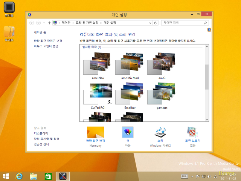Open the touch keyboard tray icon
241x181 pixels.
pos(185,176)
